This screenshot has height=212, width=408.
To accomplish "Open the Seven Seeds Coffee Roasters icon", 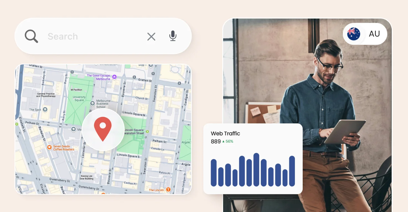I will click(x=49, y=147).
